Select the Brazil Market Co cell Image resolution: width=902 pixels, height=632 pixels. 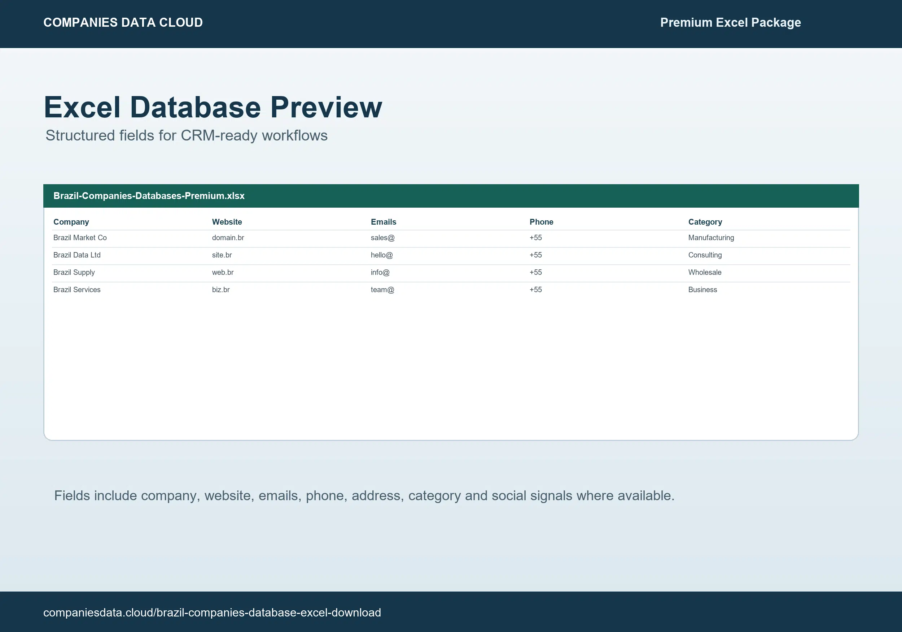pos(80,238)
